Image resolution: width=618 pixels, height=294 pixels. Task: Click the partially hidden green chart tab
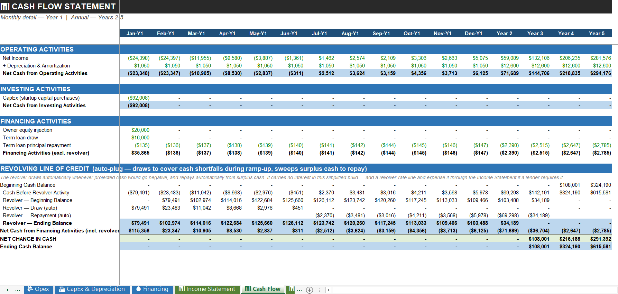tap(290, 289)
